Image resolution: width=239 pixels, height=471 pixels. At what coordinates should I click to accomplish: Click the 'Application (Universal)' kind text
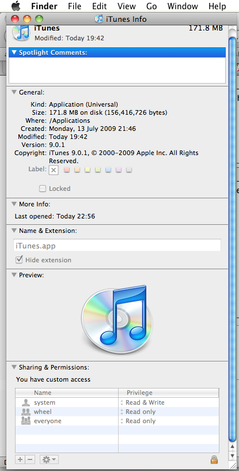tap(84, 104)
